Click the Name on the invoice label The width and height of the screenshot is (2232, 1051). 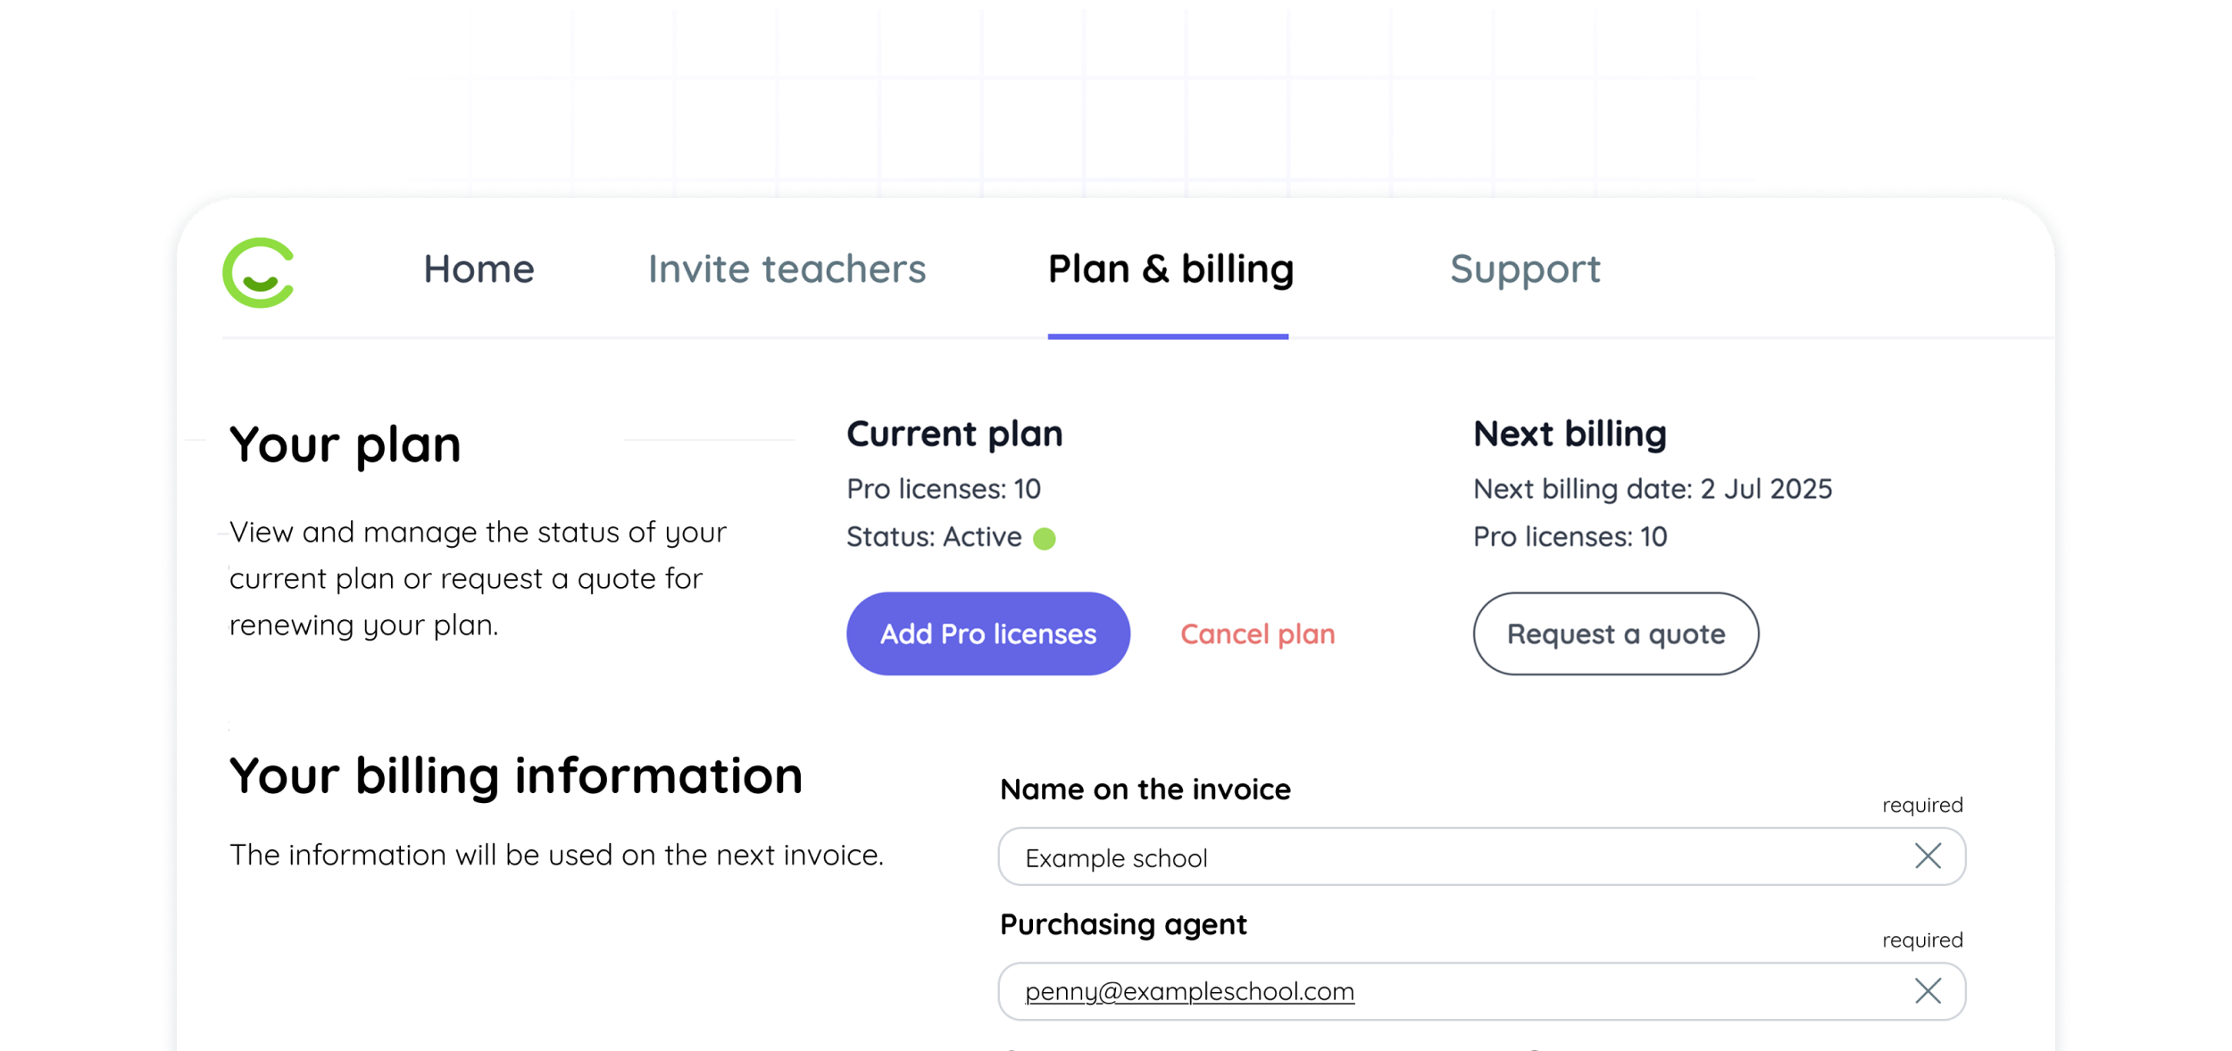[1145, 789]
